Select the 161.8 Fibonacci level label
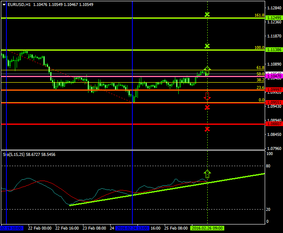283x233 pixels. [260, 15]
